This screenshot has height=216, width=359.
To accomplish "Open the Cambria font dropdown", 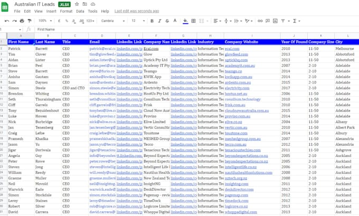I will click(112, 21).
